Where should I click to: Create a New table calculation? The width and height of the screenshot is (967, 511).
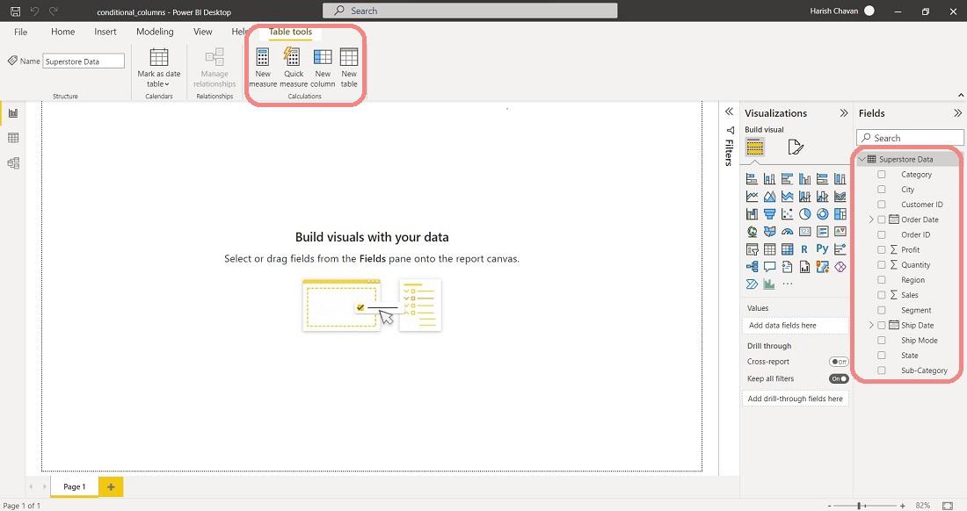point(349,67)
